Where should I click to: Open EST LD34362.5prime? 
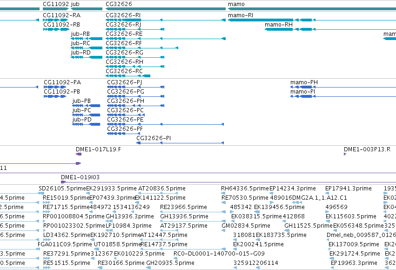[x=67, y=236]
